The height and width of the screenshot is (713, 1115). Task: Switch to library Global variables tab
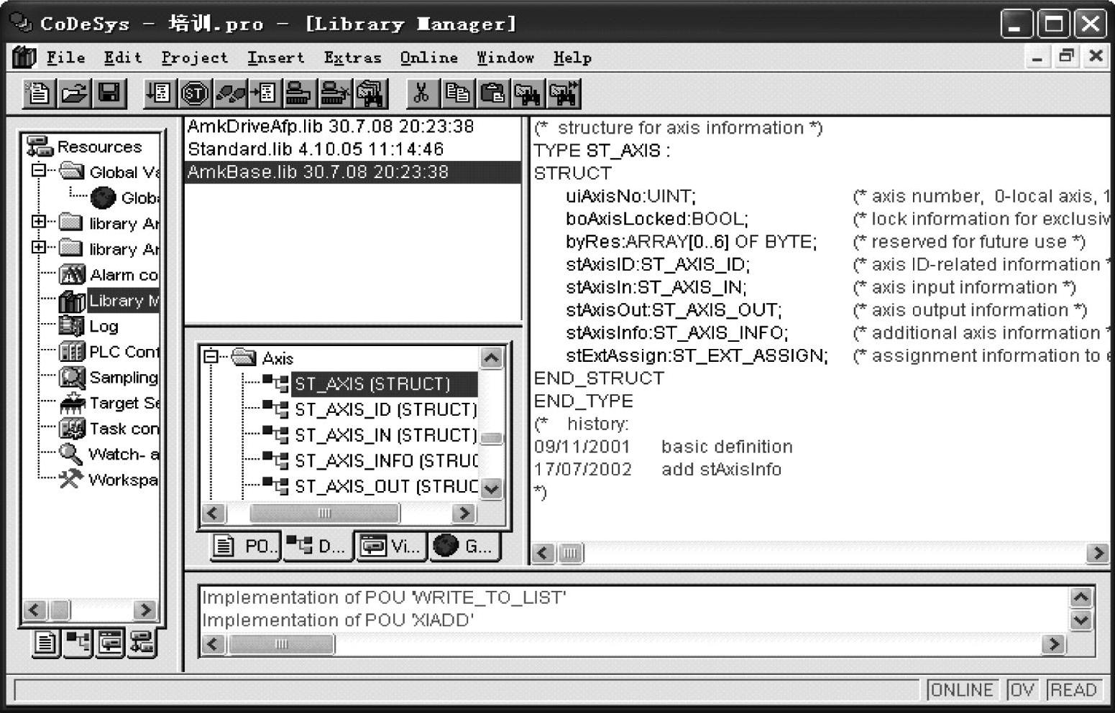464,547
